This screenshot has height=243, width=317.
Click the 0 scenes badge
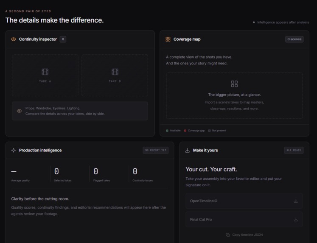click(295, 39)
